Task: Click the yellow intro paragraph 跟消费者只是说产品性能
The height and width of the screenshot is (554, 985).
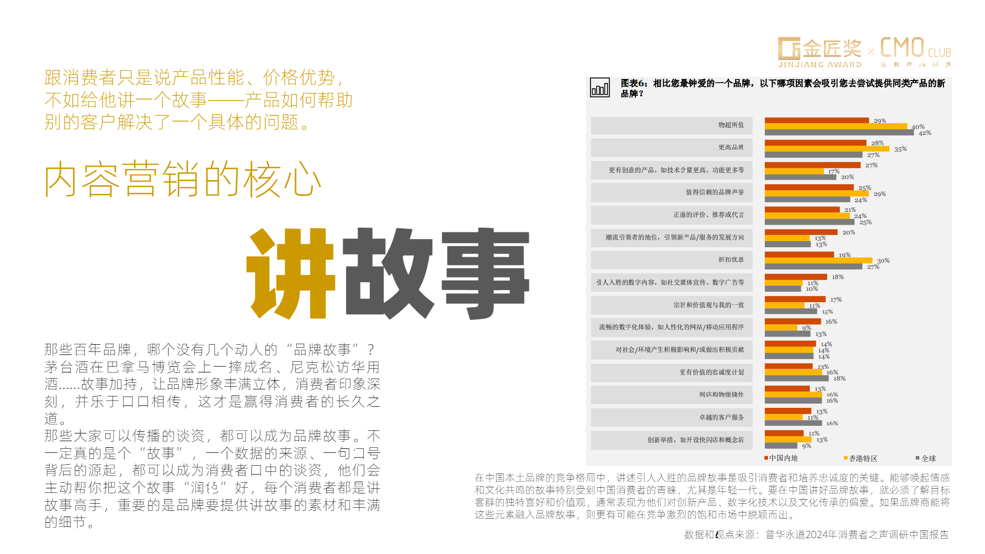Action: [x=199, y=100]
